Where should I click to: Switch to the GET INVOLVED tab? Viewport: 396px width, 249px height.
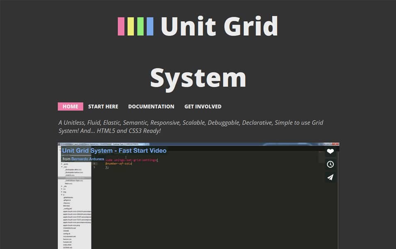(x=203, y=106)
